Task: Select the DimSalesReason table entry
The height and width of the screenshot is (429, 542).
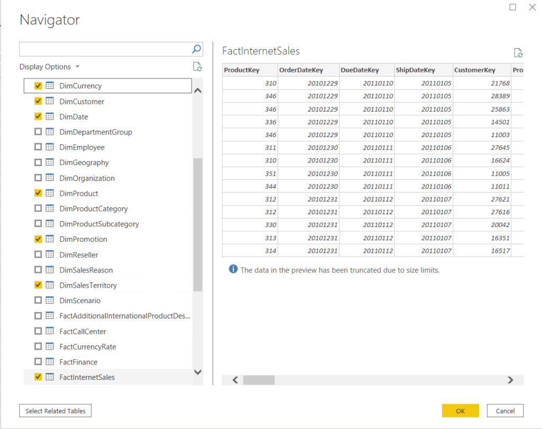Action: click(x=86, y=270)
